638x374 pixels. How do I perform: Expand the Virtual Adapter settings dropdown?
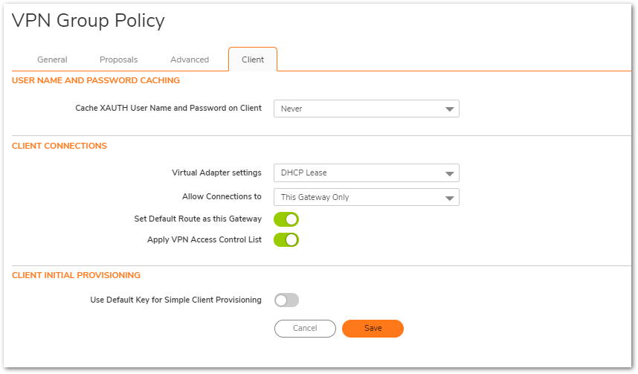pos(366,173)
